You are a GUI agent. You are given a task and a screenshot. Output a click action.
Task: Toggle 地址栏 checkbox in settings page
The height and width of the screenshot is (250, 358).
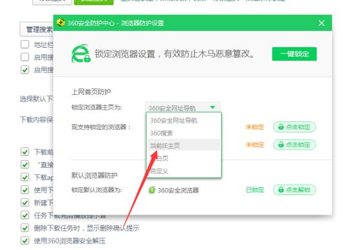pos(25,45)
